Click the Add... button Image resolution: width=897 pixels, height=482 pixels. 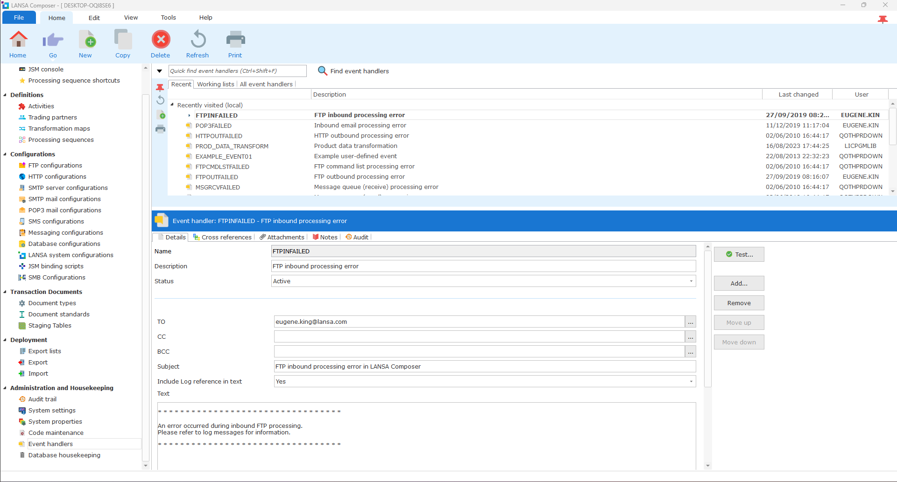(739, 283)
